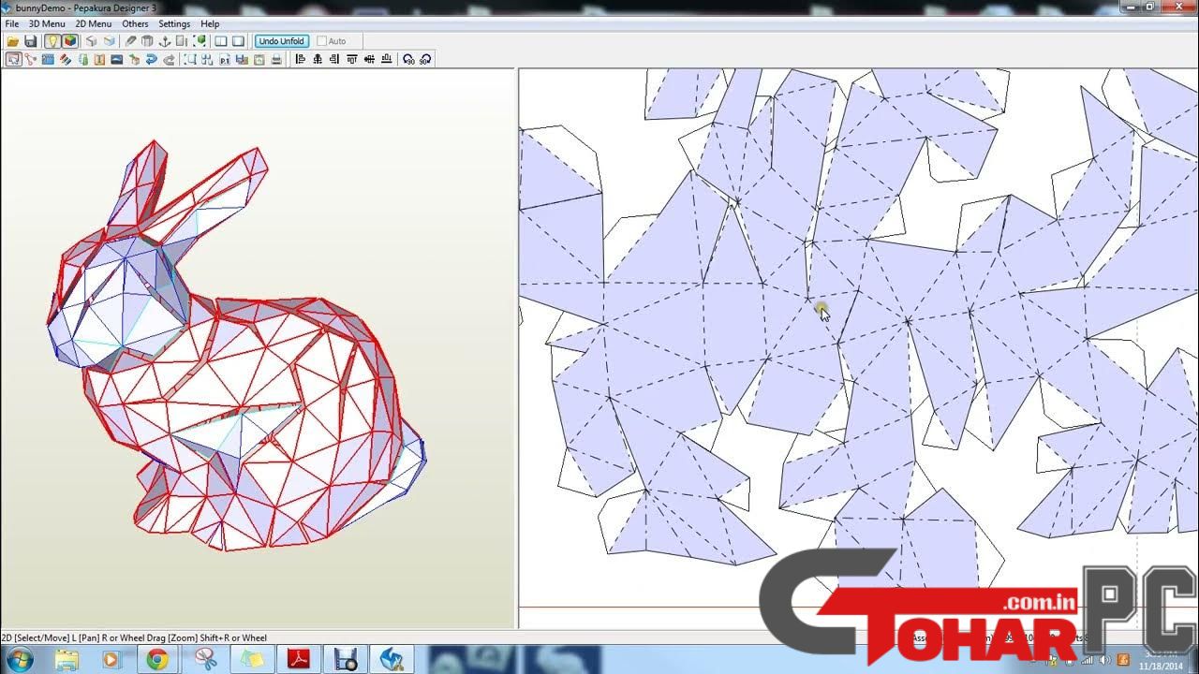Screen dimensions: 1199x674
Task: Click the blue panel tool icon
Action: [48, 59]
